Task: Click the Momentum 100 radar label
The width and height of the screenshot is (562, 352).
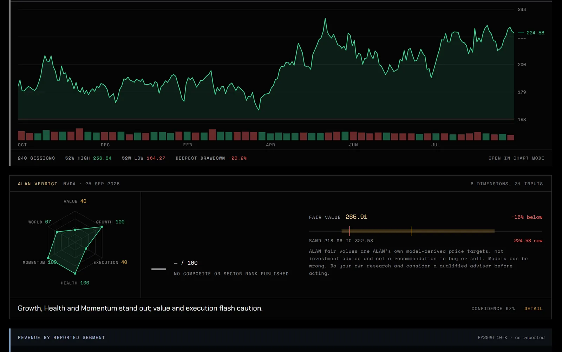Action: pos(40,263)
